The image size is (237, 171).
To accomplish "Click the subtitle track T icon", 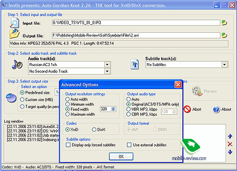I will [x=135, y=64].
